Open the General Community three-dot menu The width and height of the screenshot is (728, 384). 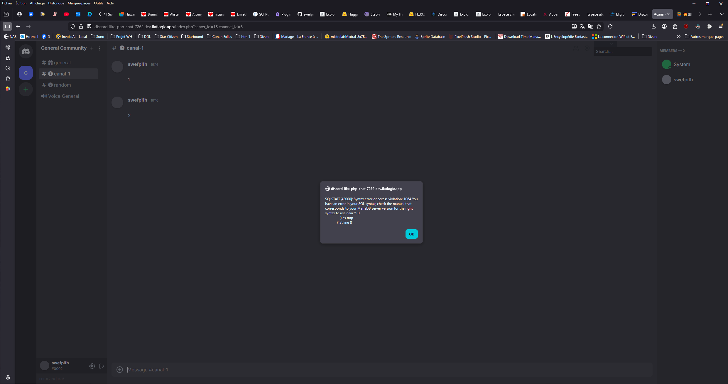(x=99, y=48)
